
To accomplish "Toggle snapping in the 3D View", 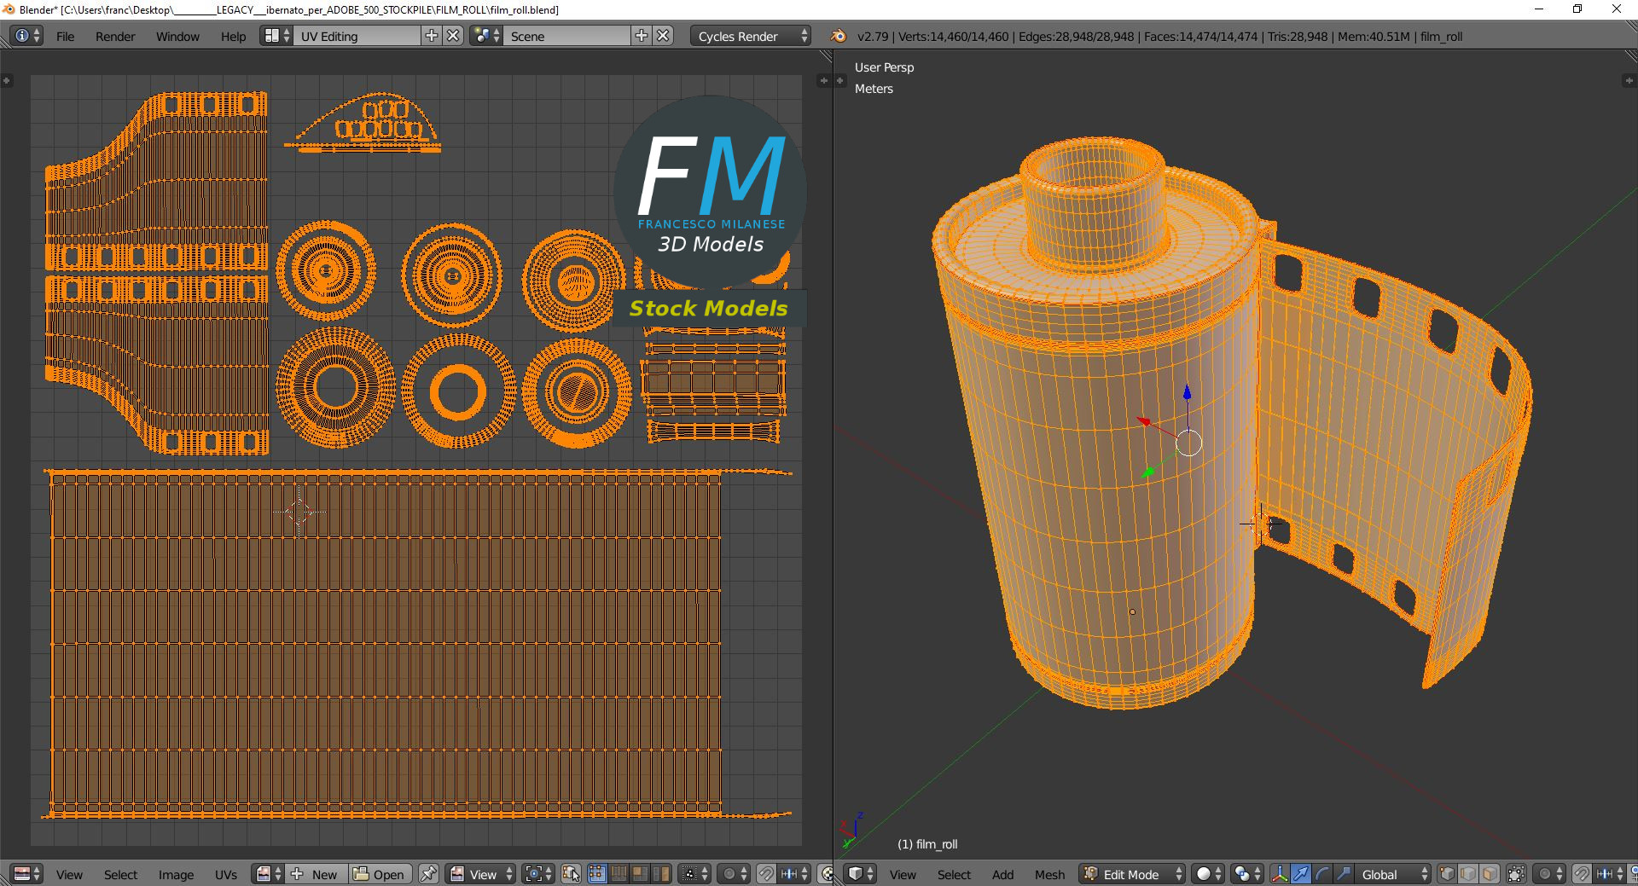I will (1582, 874).
